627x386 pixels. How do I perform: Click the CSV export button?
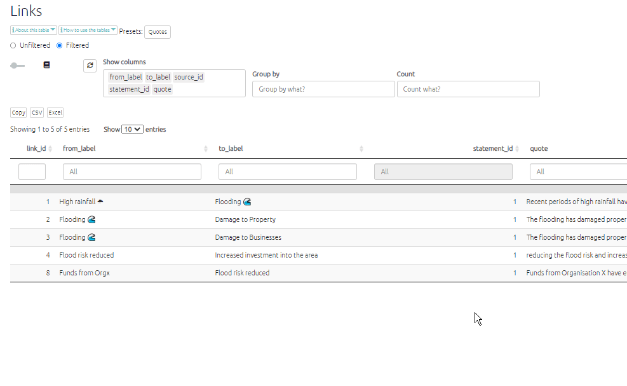(x=37, y=113)
